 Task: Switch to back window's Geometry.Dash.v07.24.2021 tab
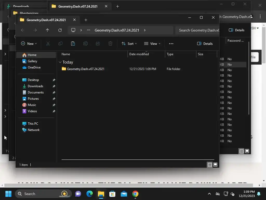point(78,7)
